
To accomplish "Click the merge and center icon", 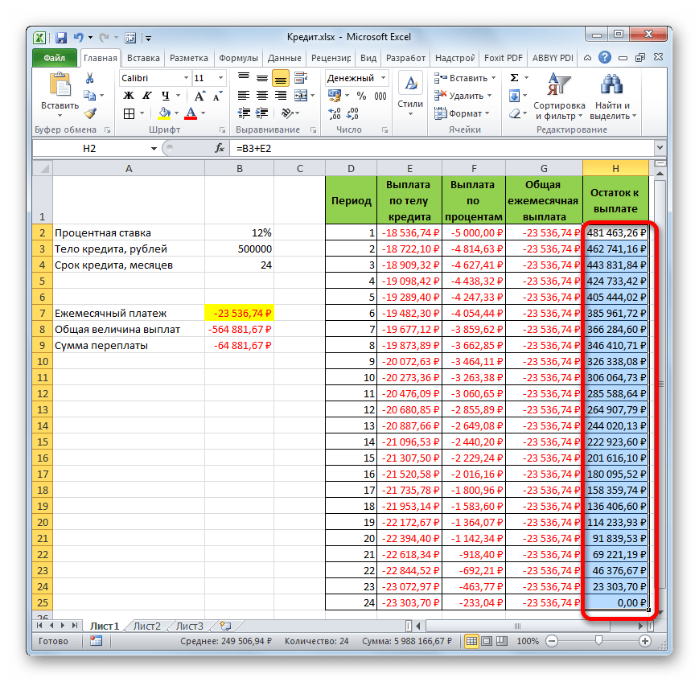I will [x=301, y=96].
